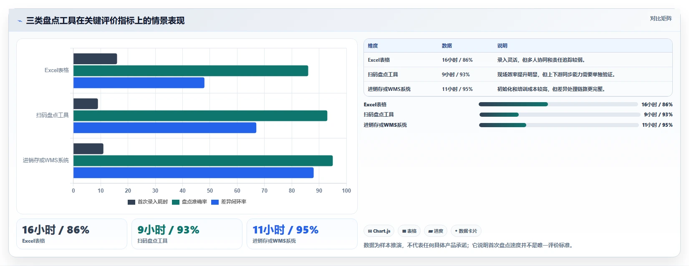
Task: Toggle the 首次录入耗时 legend item
Action: tap(148, 202)
